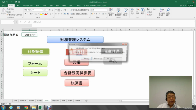Toggle bottom vertical alignment
The height and width of the screenshot is (110, 196).
tap(61, 10)
